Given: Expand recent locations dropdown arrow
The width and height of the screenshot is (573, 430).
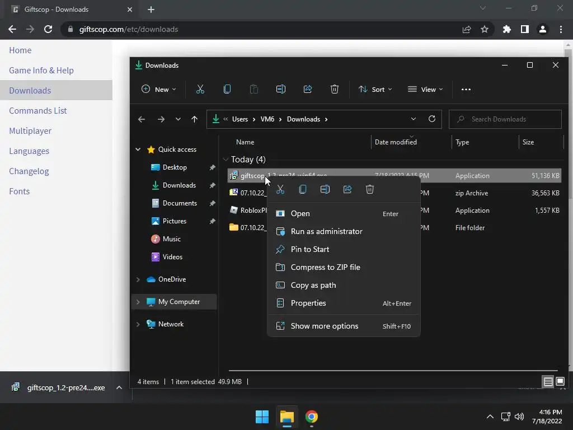Looking at the screenshot, I should [178, 119].
